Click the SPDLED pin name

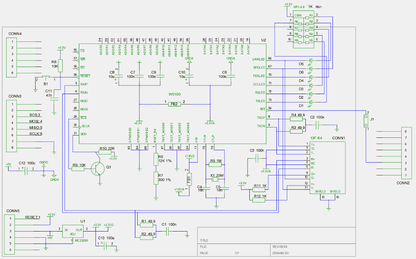click(x=259, y=67)
